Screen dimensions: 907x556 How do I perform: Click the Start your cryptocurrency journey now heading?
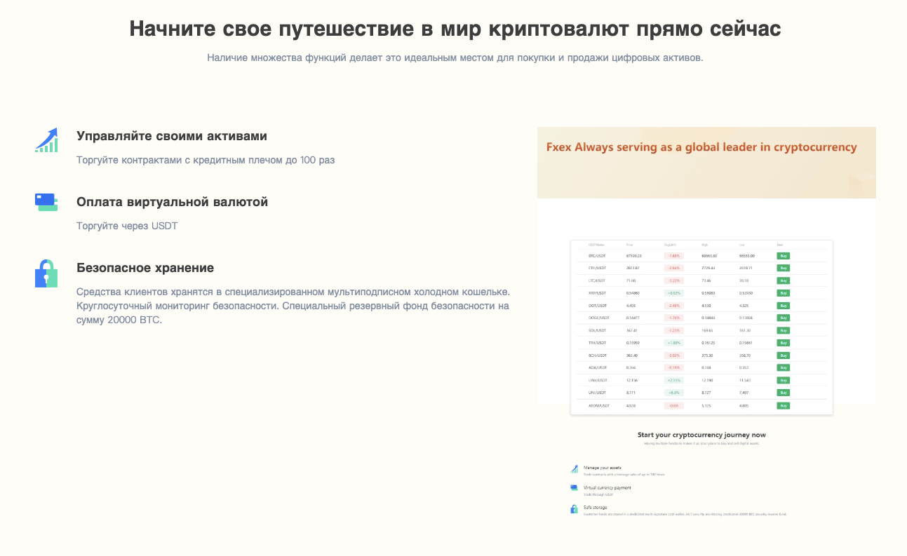(701, 435)
